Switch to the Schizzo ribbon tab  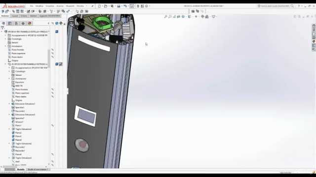(24, 16)
